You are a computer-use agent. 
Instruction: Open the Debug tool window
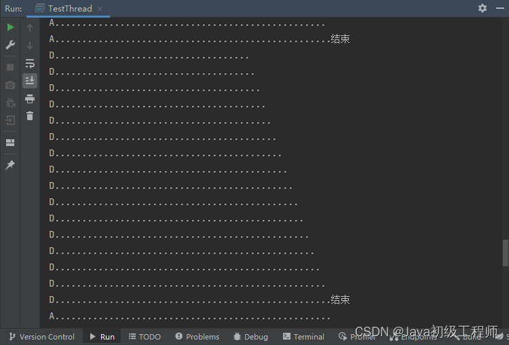coord(250,337)
